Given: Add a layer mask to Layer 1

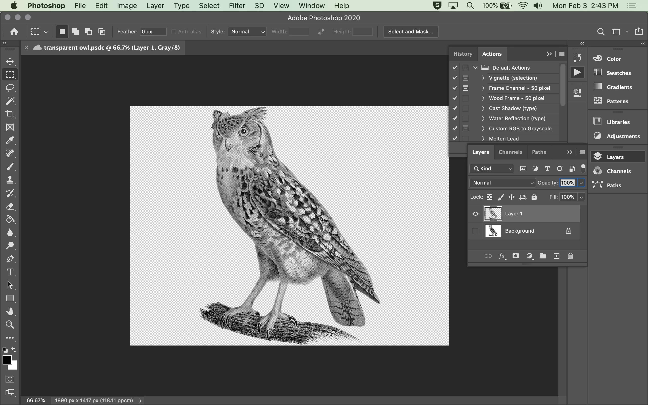Looking at the screenshot, I should 515,256.
